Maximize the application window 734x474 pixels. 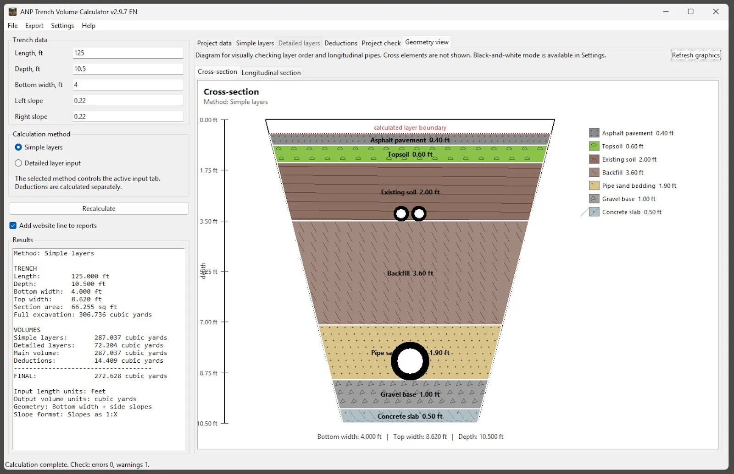690,12
